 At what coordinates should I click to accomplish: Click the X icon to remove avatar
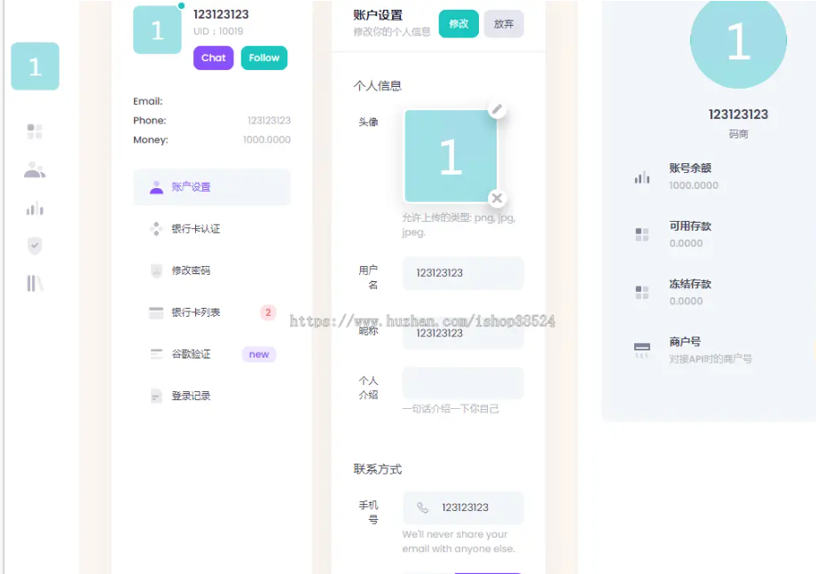click(497, 198)
